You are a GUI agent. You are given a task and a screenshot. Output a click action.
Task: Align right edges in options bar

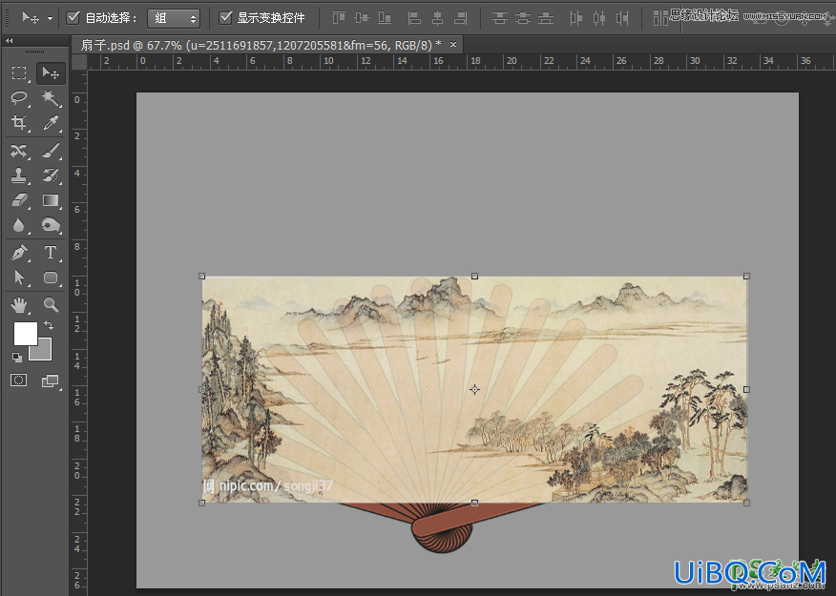click(x=460, y=18)
